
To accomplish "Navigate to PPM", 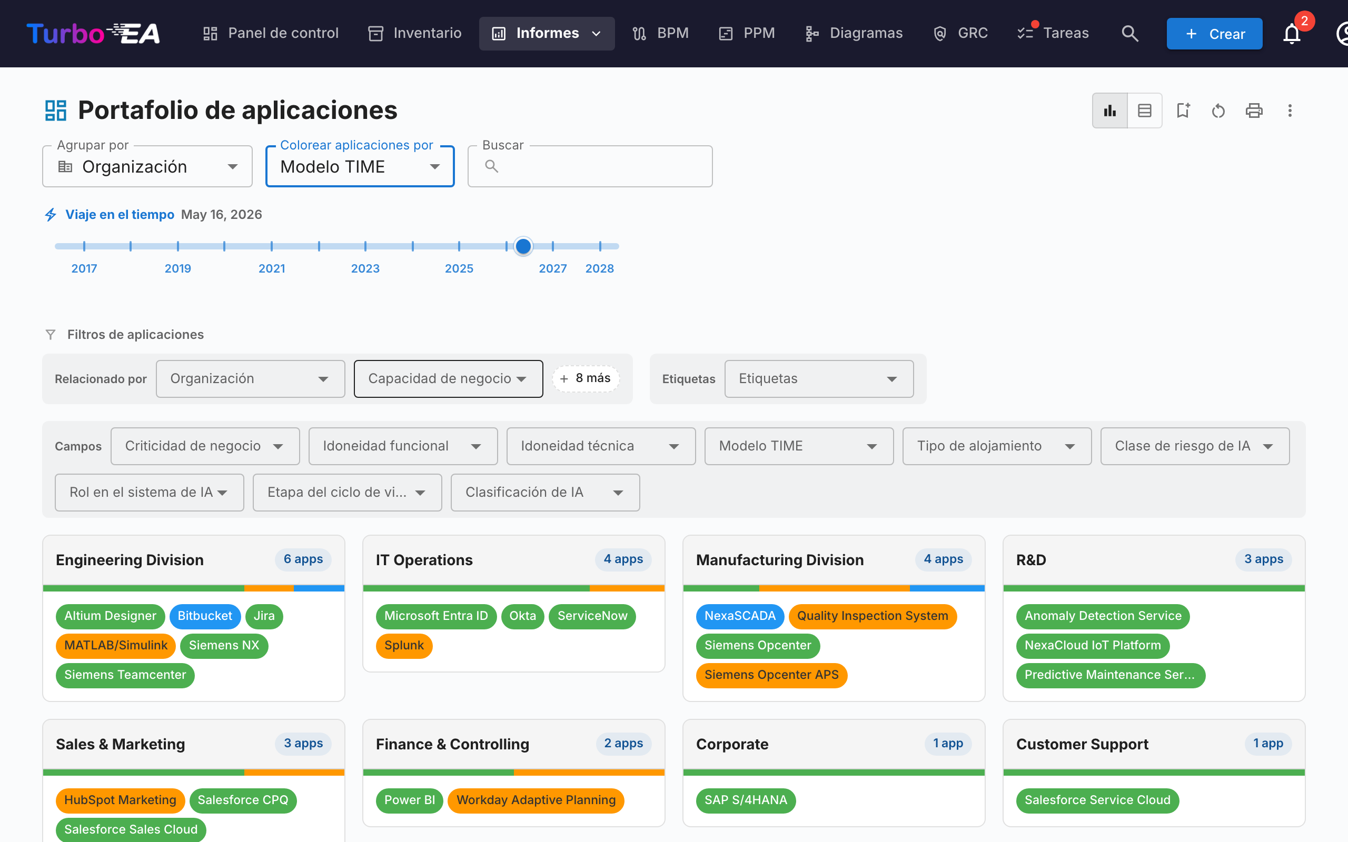I will coord(747,33).
